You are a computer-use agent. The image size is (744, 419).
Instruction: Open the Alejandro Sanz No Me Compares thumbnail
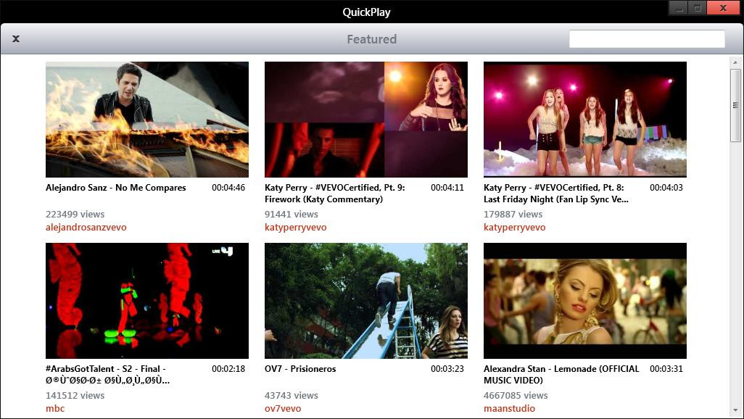147,120
